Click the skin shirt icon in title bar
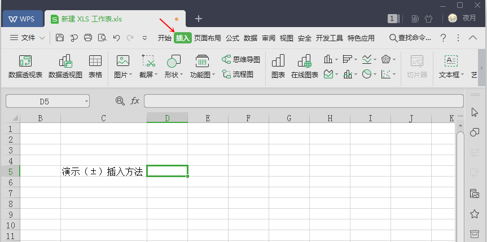The width and height of the screenshot is (487, 242). click(x=428, y=19)
